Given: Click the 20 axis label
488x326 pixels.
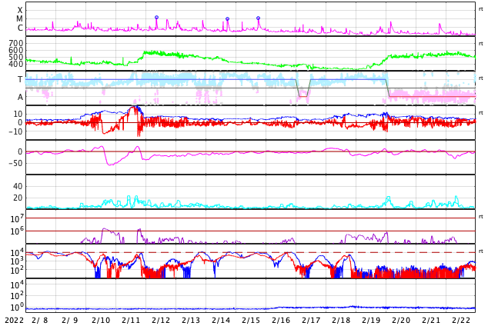Looking at the screenshot, I should click(x=18, y=198).
